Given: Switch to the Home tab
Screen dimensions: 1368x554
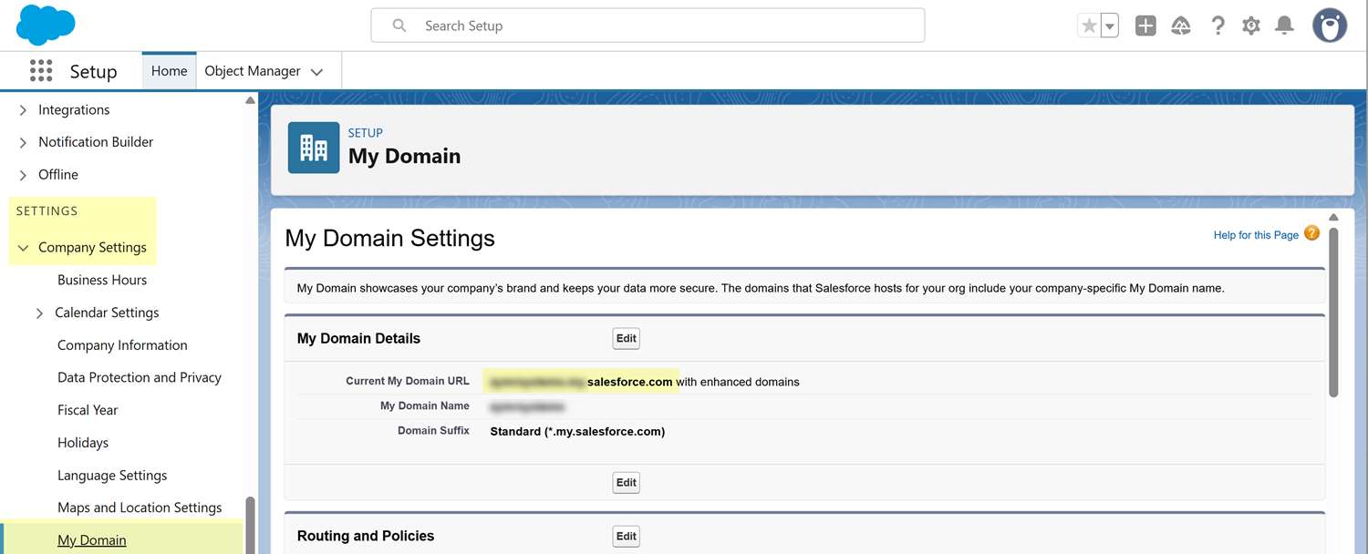Looking at the screenshot, I should 169,71.
